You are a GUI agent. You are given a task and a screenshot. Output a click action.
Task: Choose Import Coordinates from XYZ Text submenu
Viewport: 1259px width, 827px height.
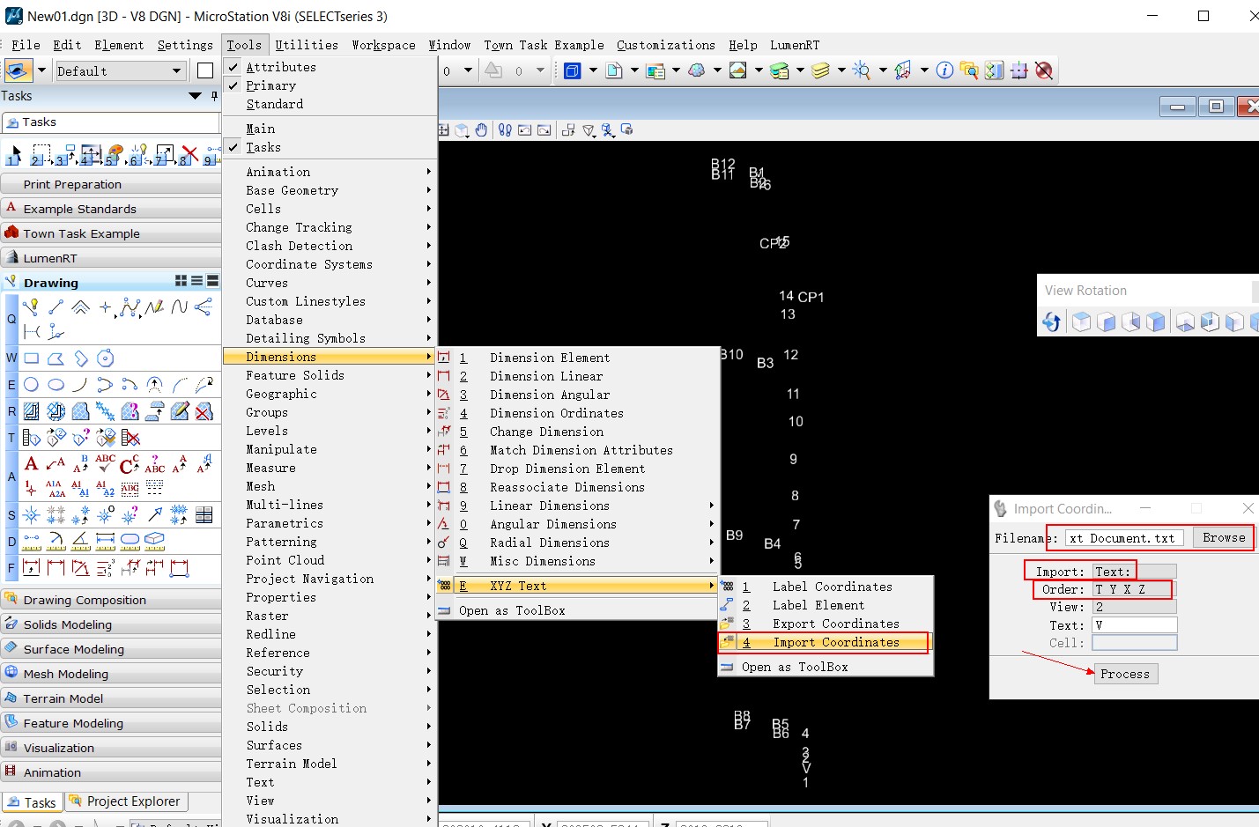(826, 642)
